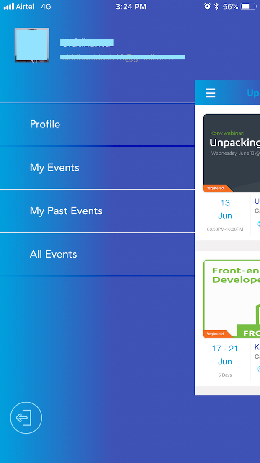Open the hamburger navigation menu

(210, 93)
